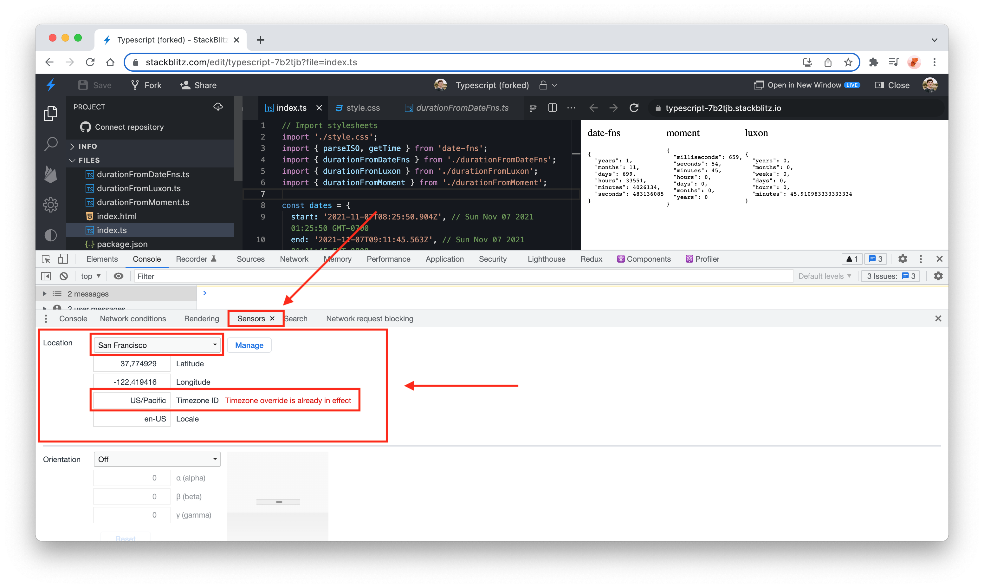Click the Fork button

pyautogui.click(x=146, y=85)
